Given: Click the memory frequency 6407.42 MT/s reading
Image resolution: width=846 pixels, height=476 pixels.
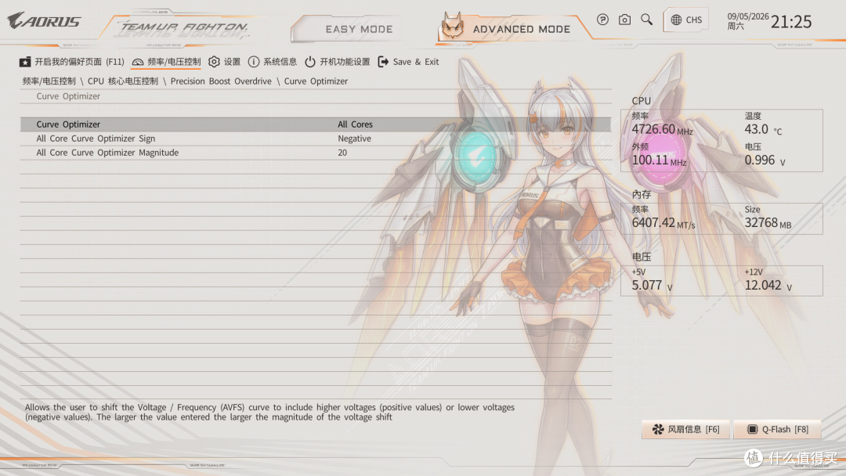Looking at the screenshot, I should coord(663,222).
